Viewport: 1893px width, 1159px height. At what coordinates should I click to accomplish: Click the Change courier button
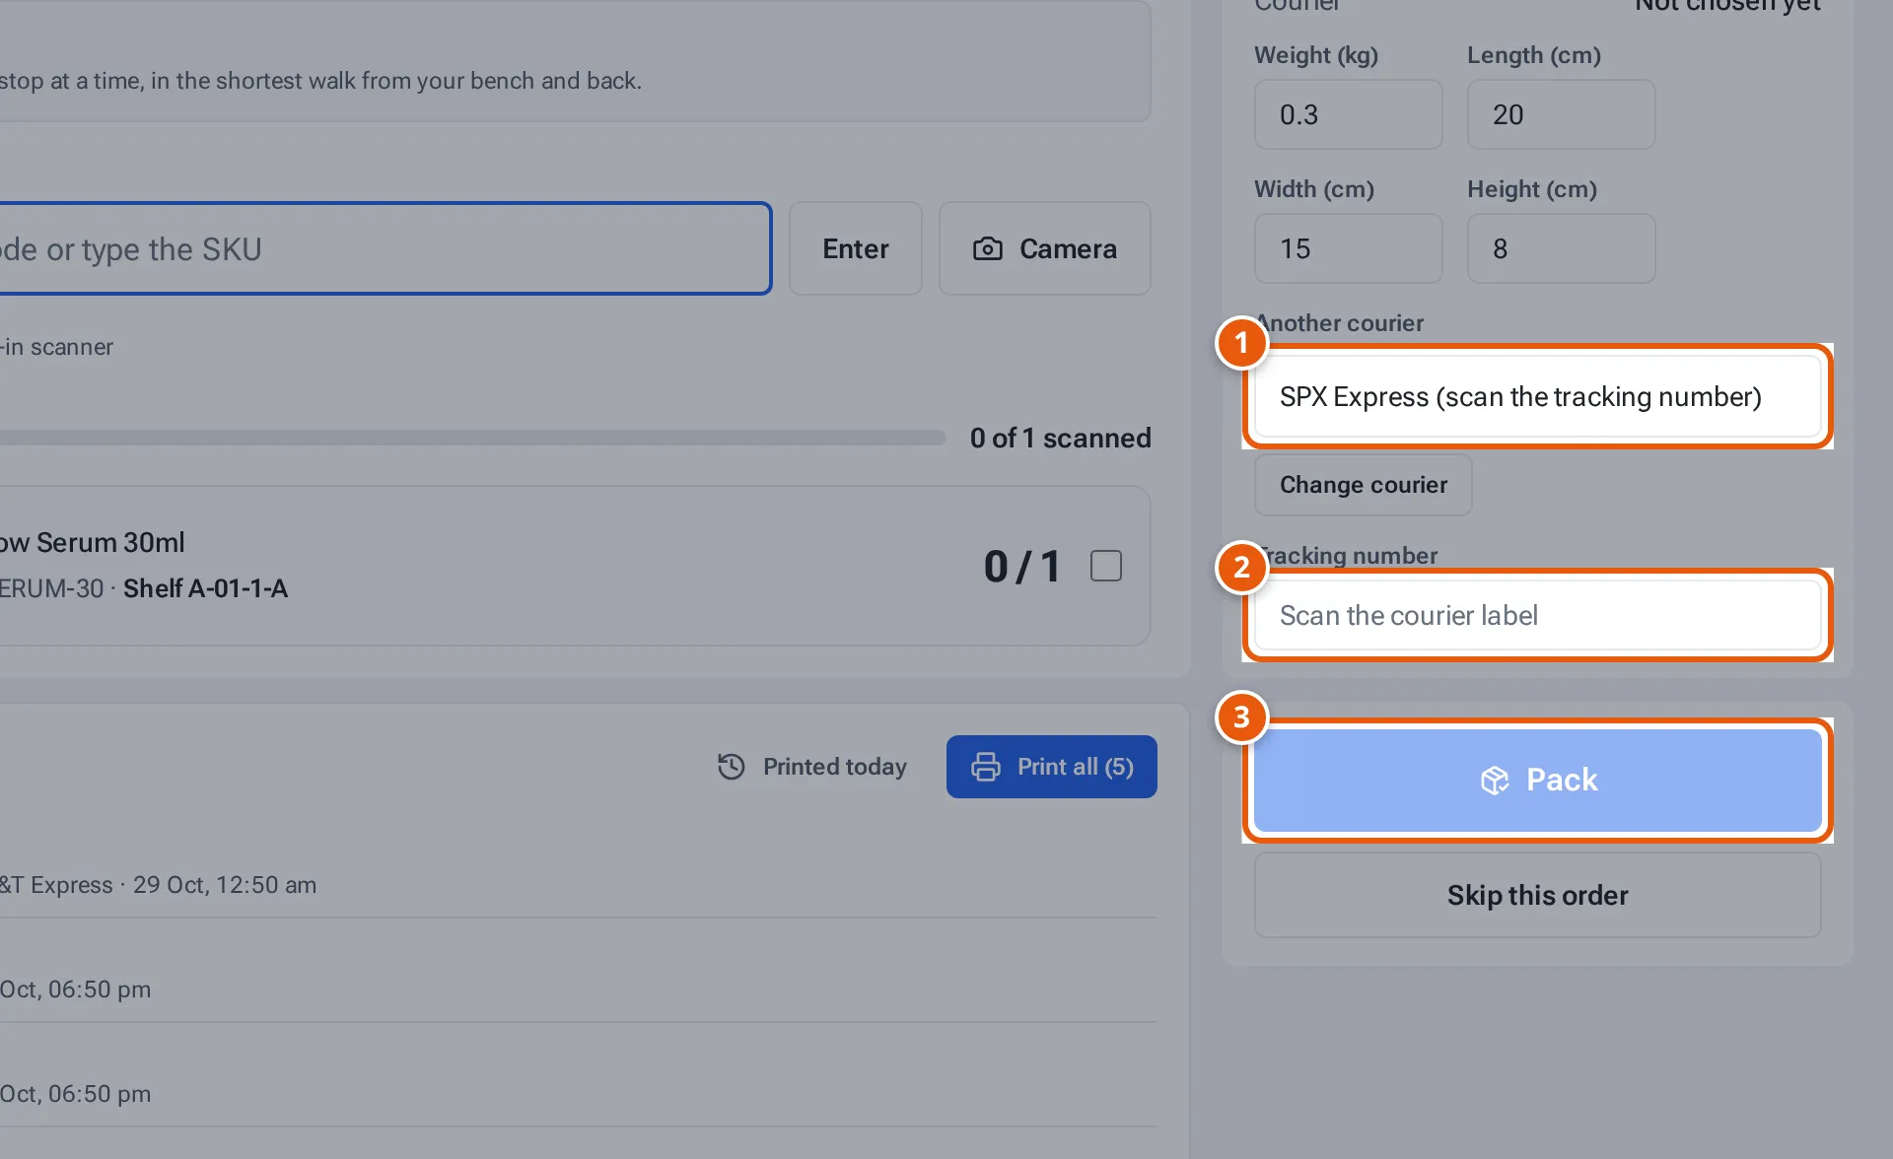1364,485
